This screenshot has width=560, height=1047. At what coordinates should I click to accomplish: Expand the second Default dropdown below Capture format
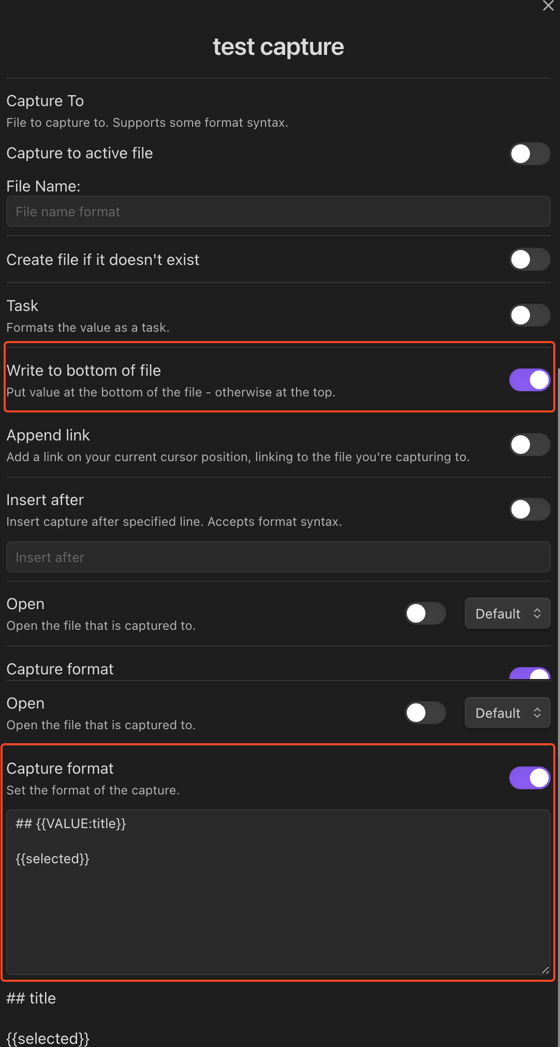click(507, 713)
